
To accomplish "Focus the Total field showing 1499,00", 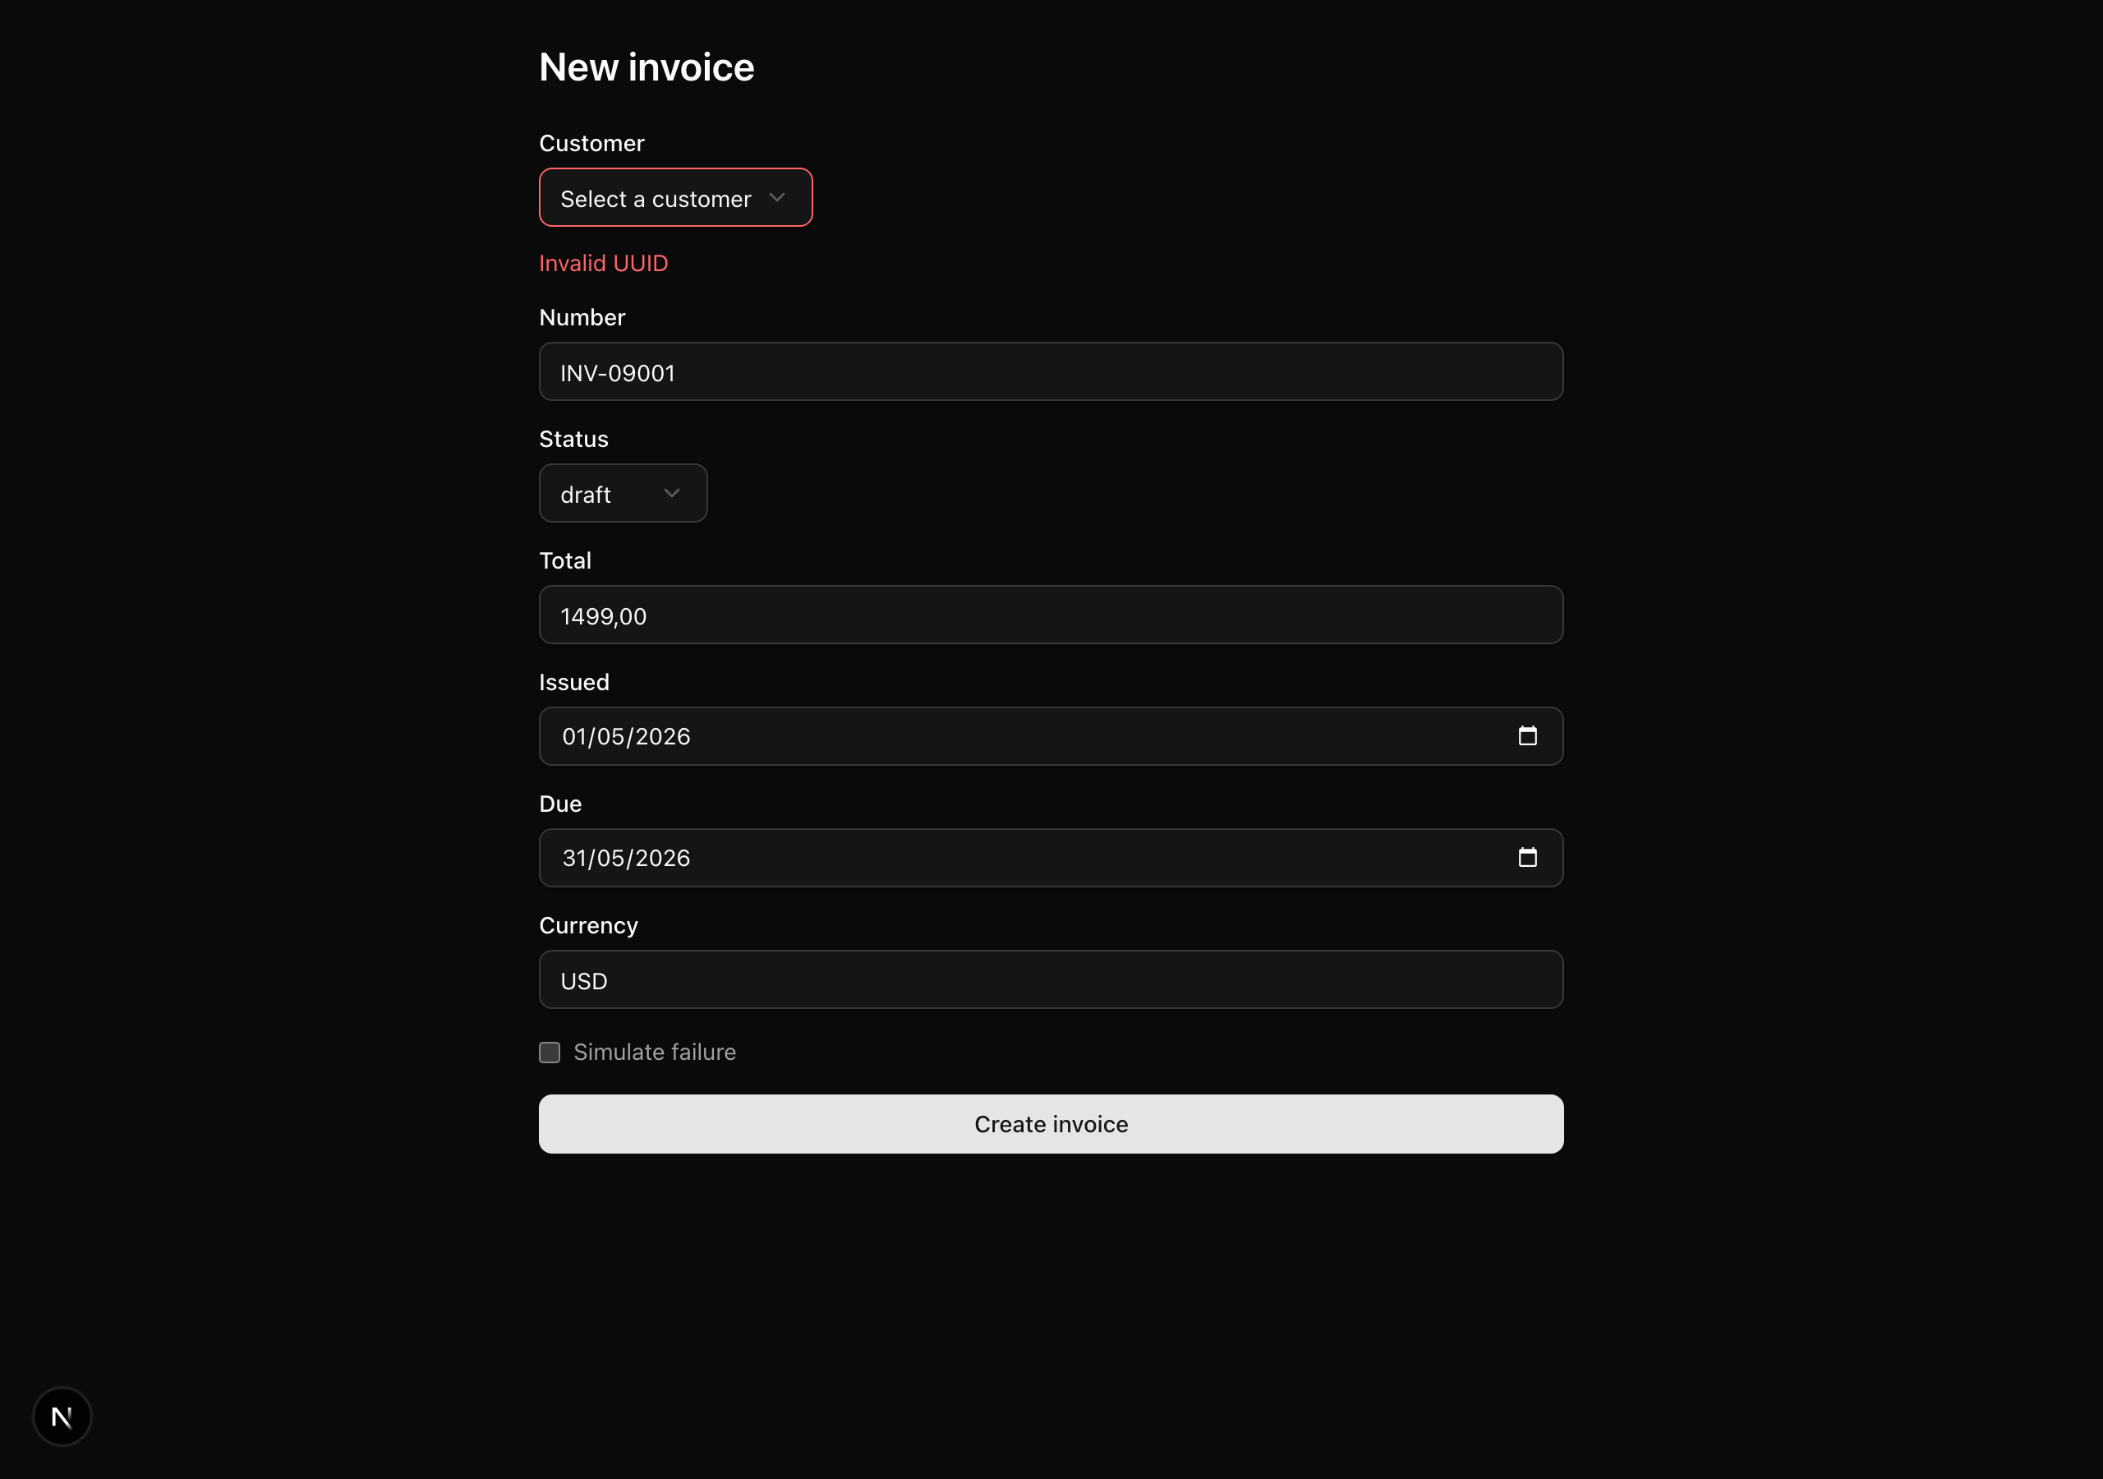I will [x=1051, y=615].
